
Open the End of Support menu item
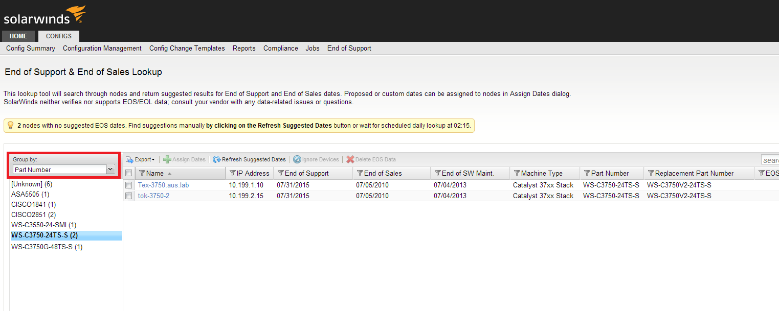click(349, 48)
